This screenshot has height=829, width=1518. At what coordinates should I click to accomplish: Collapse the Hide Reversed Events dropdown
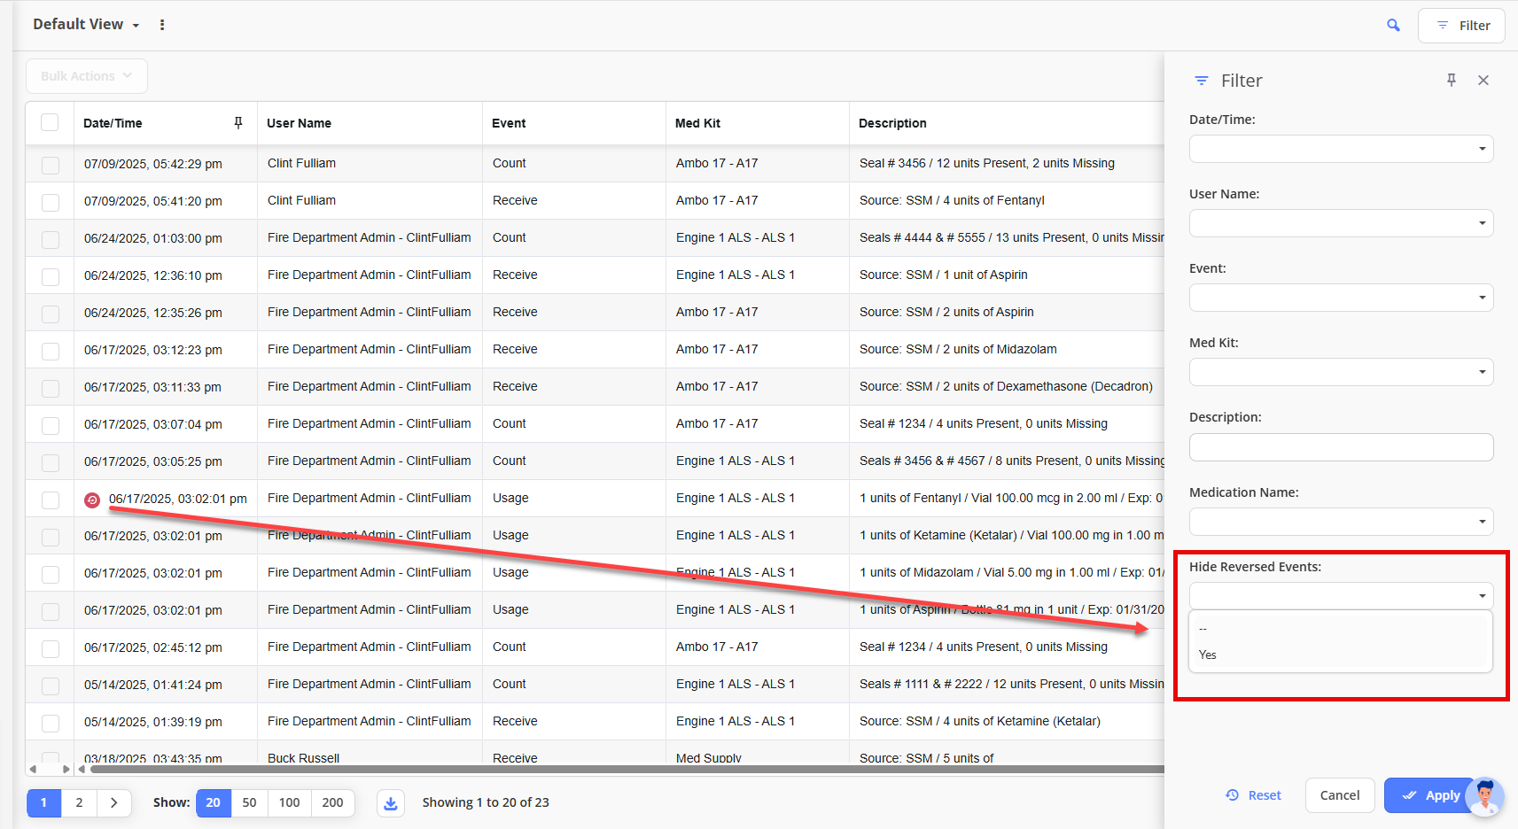click(x=1341, y=596)
